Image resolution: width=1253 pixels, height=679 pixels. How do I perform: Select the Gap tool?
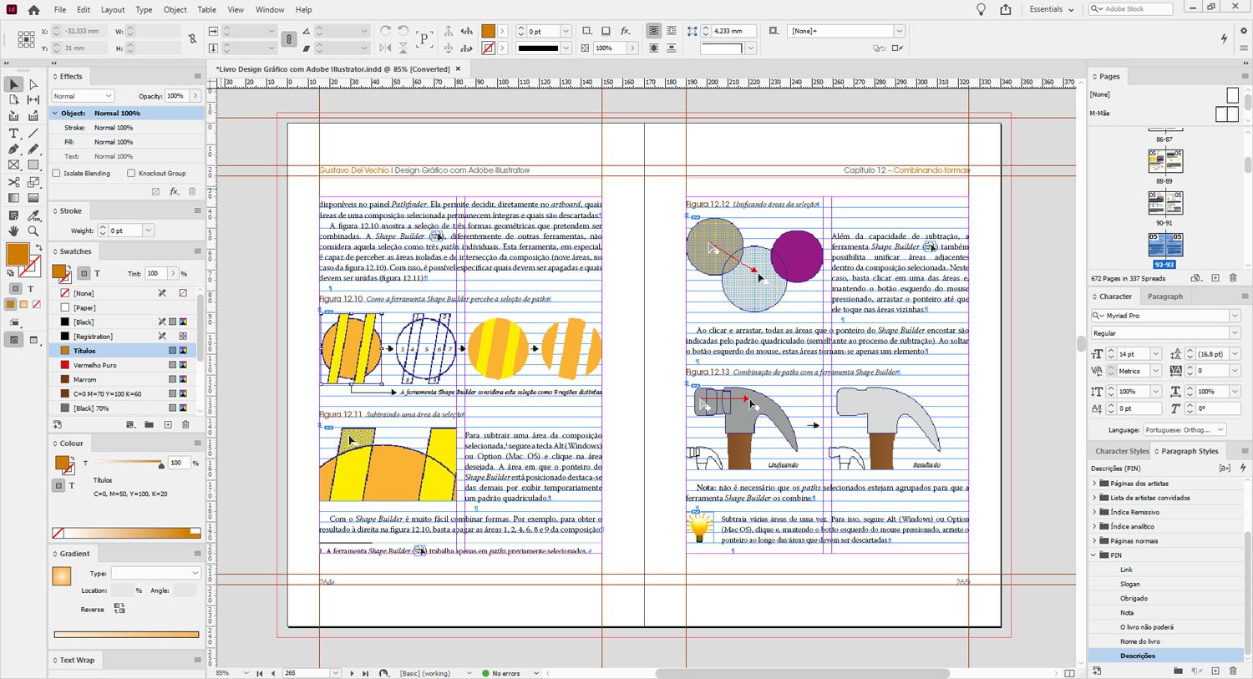pyautogui.click(x=33, y=100)
